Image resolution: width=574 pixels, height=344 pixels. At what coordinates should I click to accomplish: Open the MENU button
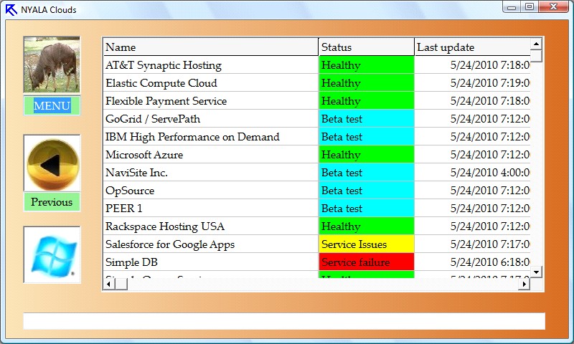coord(52,106)
